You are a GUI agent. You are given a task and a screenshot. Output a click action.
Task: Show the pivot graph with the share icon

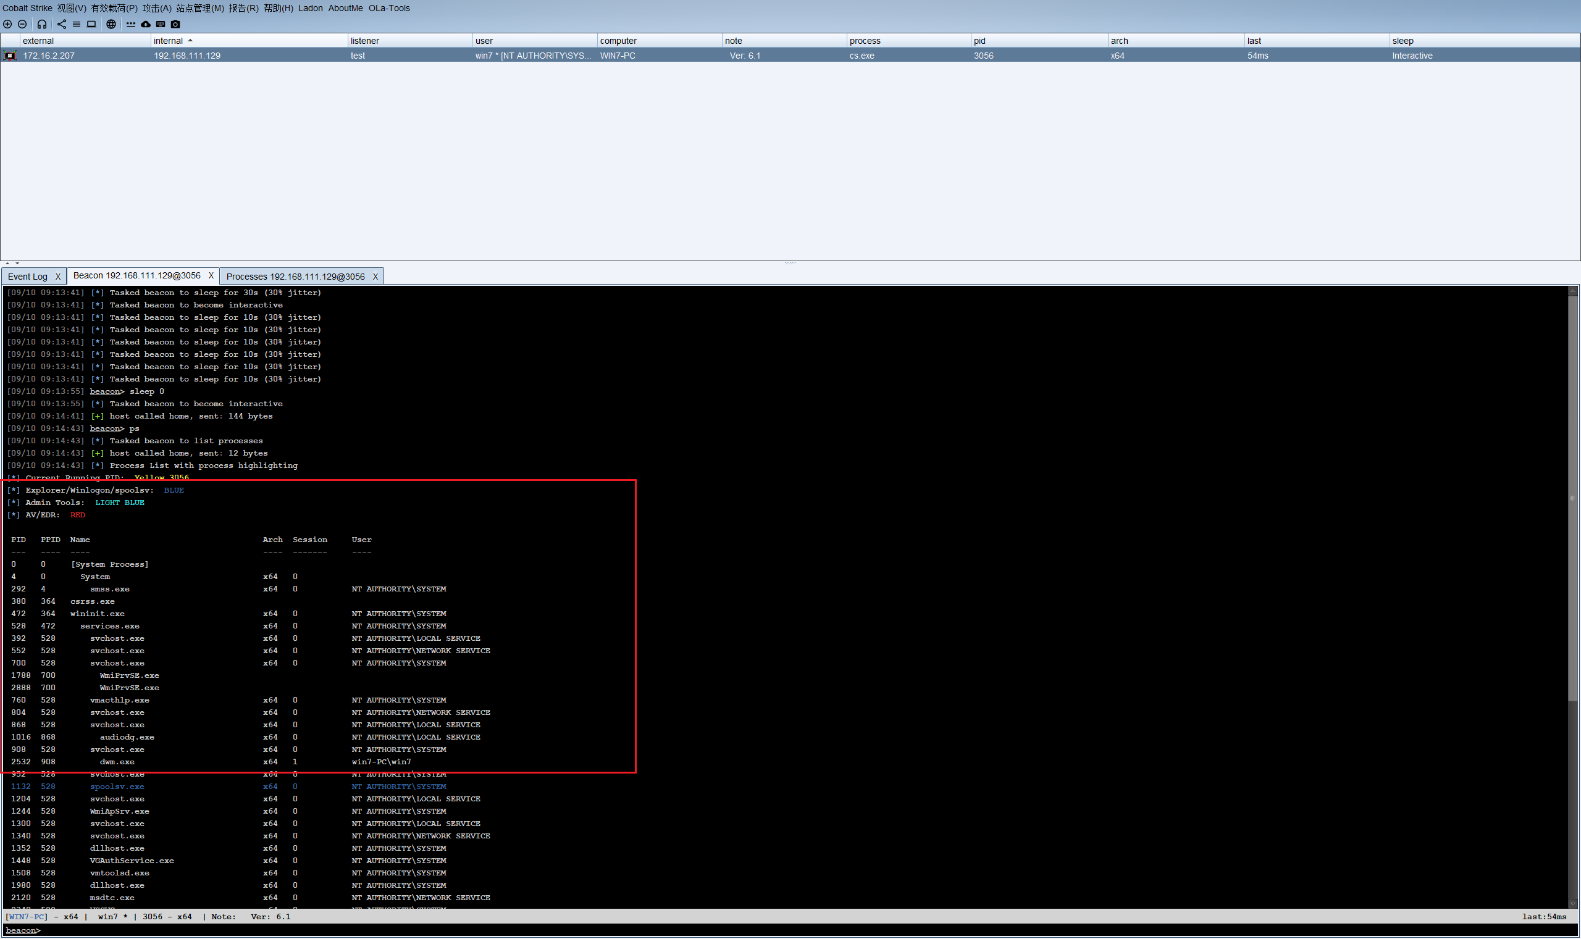coord(61,24)
